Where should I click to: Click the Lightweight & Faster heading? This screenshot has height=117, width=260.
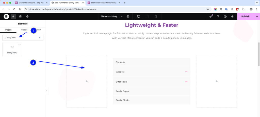pos(152,25)
